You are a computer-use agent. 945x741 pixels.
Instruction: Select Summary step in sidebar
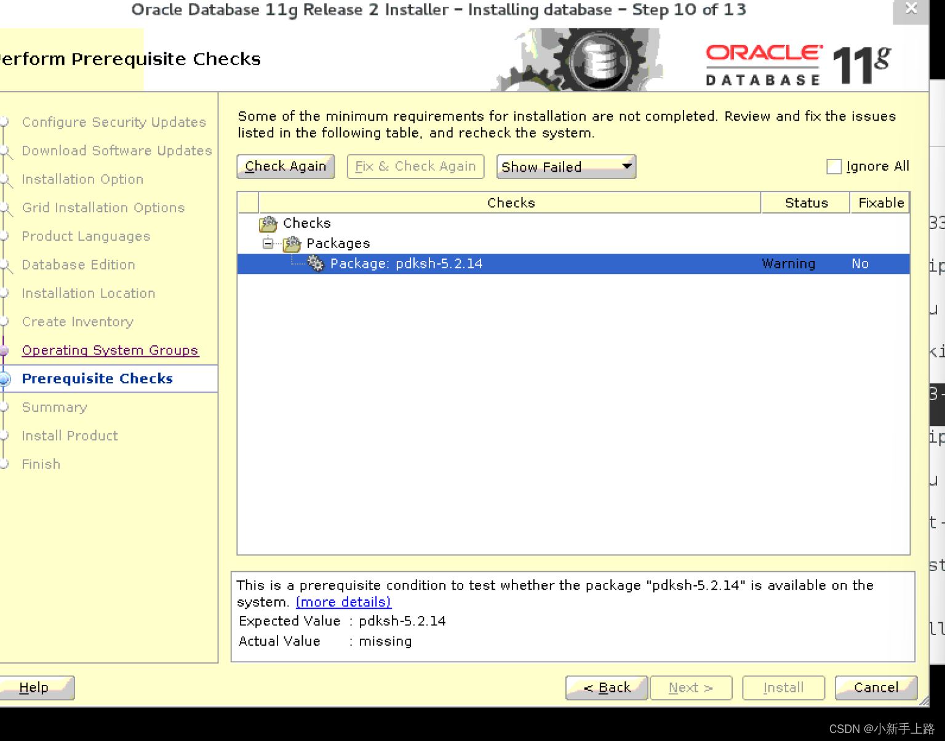click(55, 407)
